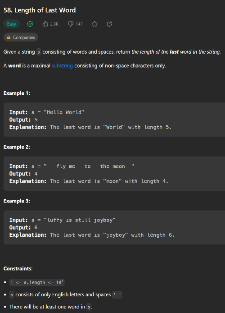Click the Constraints heading
The image size is (225, 313).
coord(18,269)
